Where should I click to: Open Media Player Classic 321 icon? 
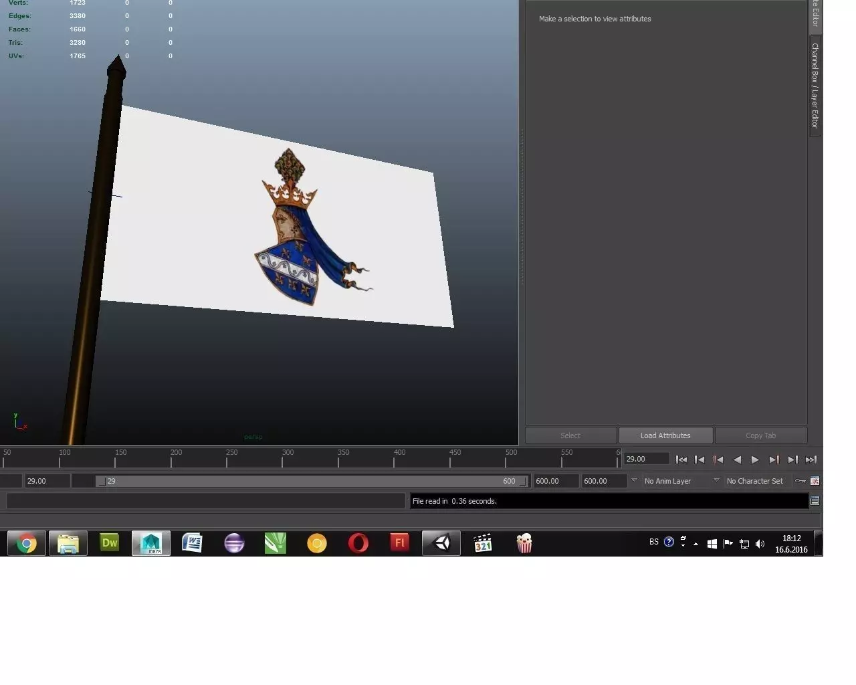point(483,543)
